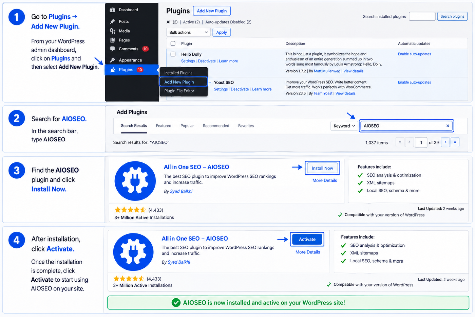Click the search field containing AIOSEO

406,126
